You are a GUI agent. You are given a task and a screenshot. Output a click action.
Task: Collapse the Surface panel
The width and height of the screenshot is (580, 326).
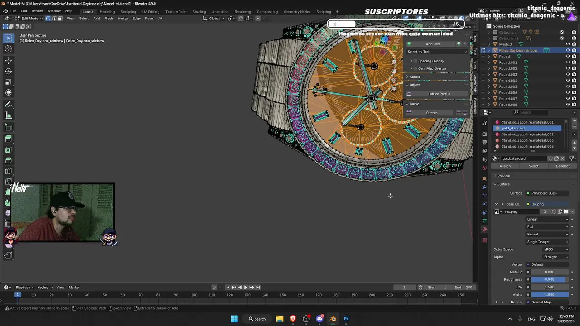point(503,184)
